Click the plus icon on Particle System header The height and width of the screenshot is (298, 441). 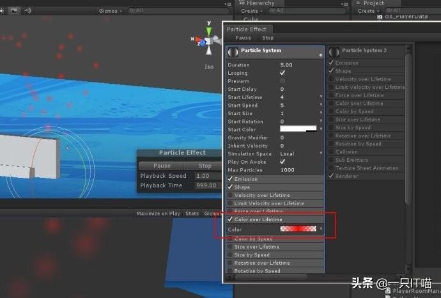(x=320, y=56)
